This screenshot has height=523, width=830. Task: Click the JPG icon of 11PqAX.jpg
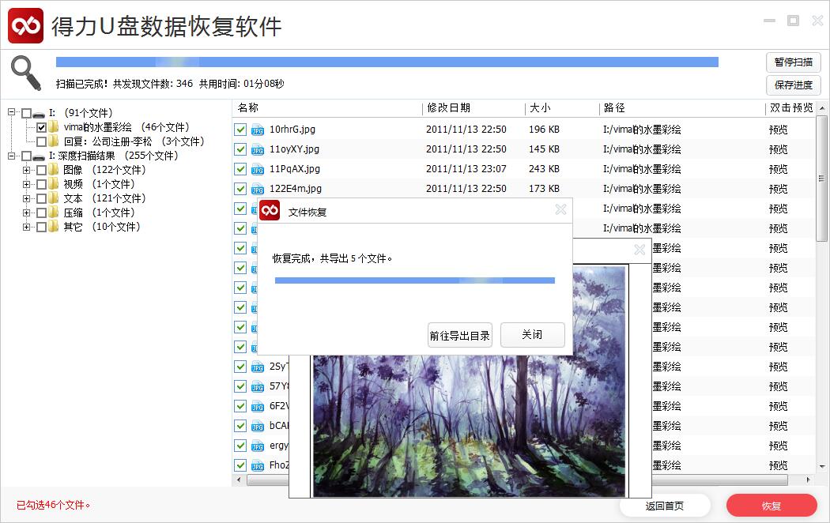click(258, 169)
